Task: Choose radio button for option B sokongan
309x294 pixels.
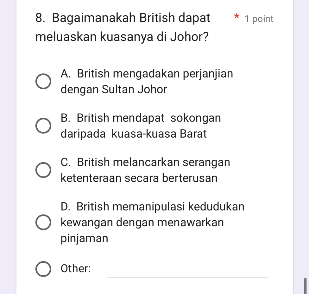Action: [43, 126]
